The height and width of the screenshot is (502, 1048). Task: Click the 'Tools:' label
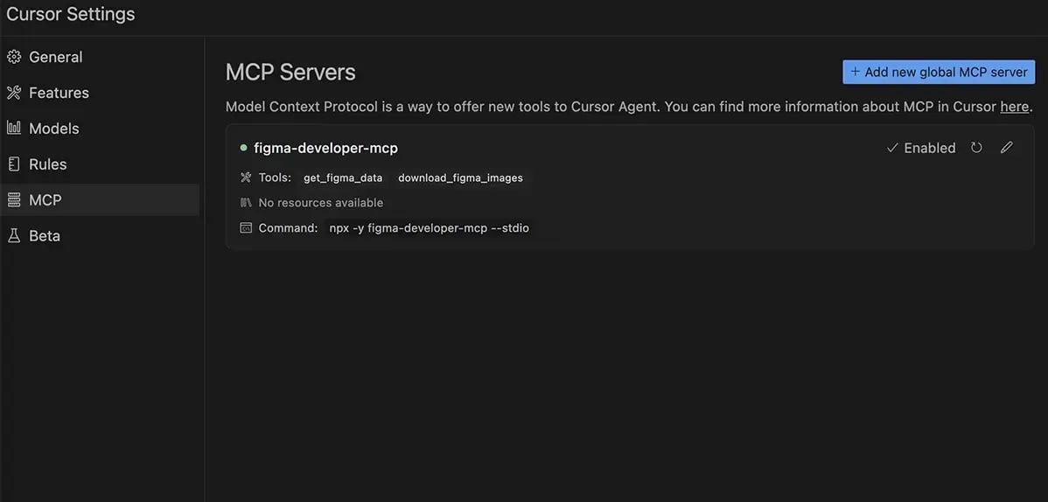275,178
